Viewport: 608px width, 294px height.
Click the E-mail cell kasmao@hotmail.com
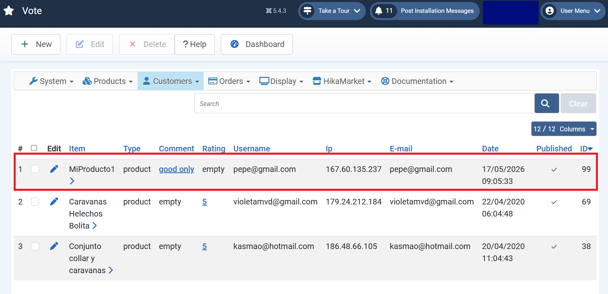tap(430, 246)
